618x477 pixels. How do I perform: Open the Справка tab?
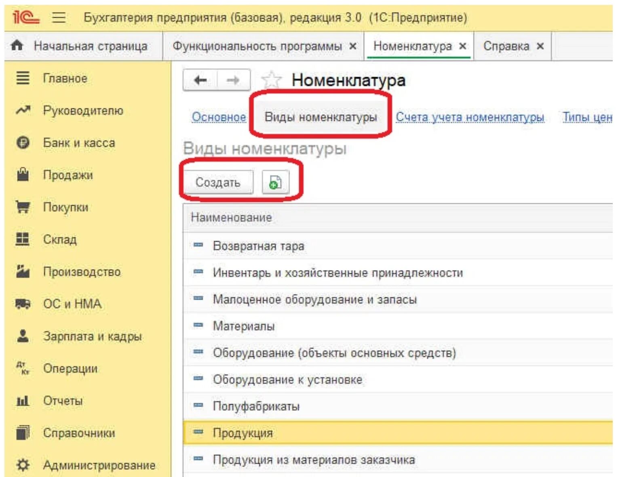pos(513,46)
